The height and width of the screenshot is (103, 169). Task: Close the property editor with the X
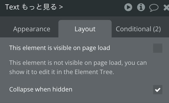pyautogui.click(x=166, y=7)
